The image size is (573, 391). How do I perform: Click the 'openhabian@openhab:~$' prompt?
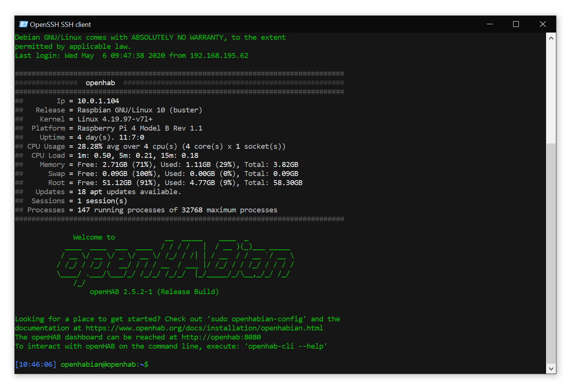[105, 365]
